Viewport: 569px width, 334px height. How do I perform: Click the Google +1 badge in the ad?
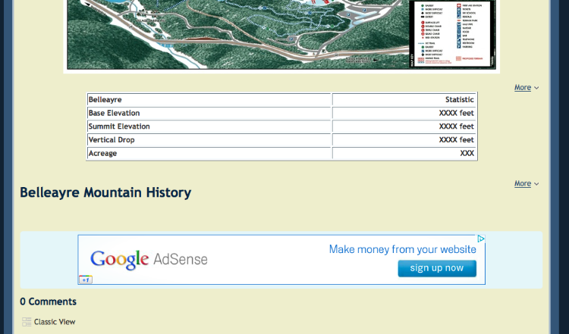86,279
